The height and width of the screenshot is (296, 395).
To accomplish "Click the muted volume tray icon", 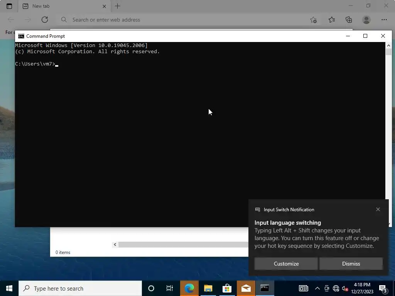I will click(x=345, y=288).
